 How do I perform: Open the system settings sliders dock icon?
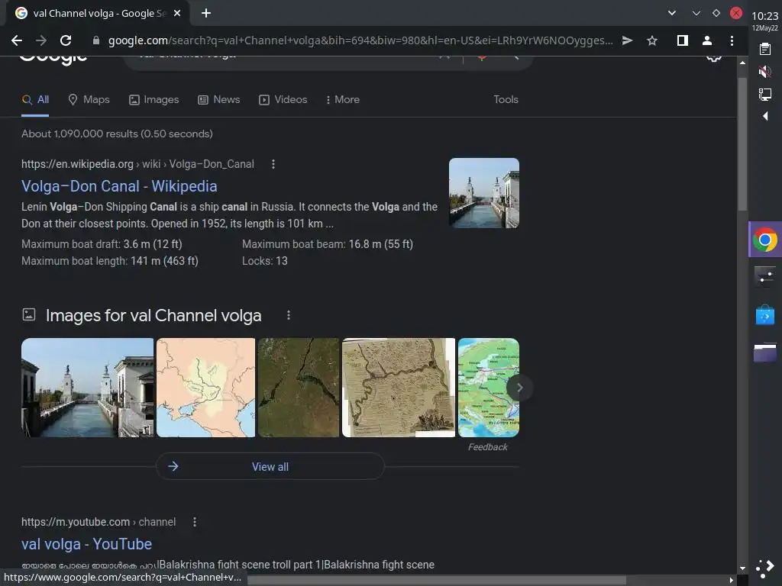point(765,275)
